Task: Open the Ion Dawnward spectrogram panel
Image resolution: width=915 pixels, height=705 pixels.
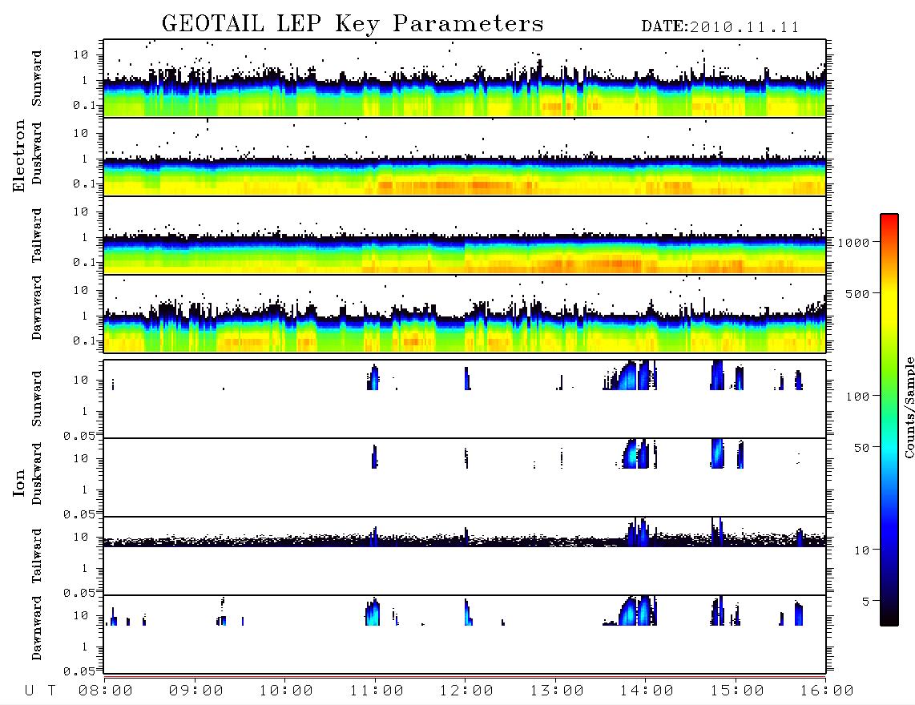Action: pos(465,634)
